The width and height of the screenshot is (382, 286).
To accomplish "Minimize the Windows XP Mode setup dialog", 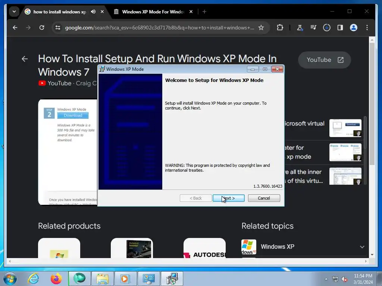I will [253, 69].
